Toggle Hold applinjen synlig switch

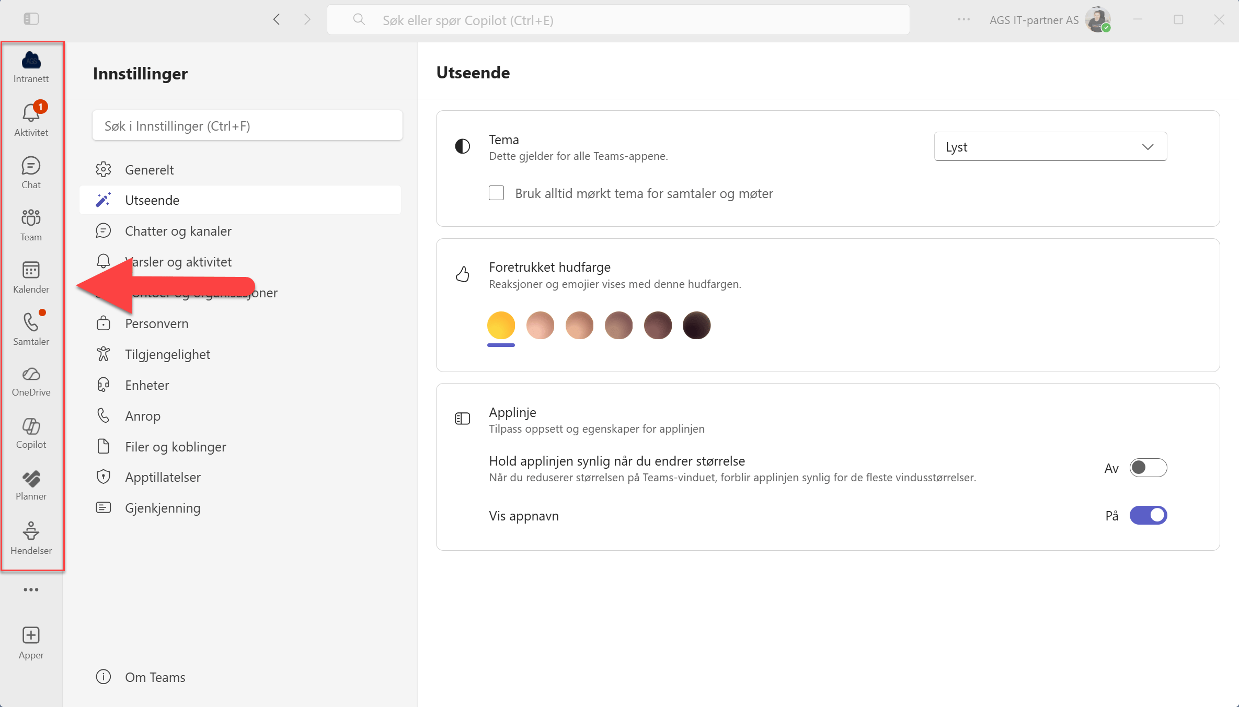1148,468
